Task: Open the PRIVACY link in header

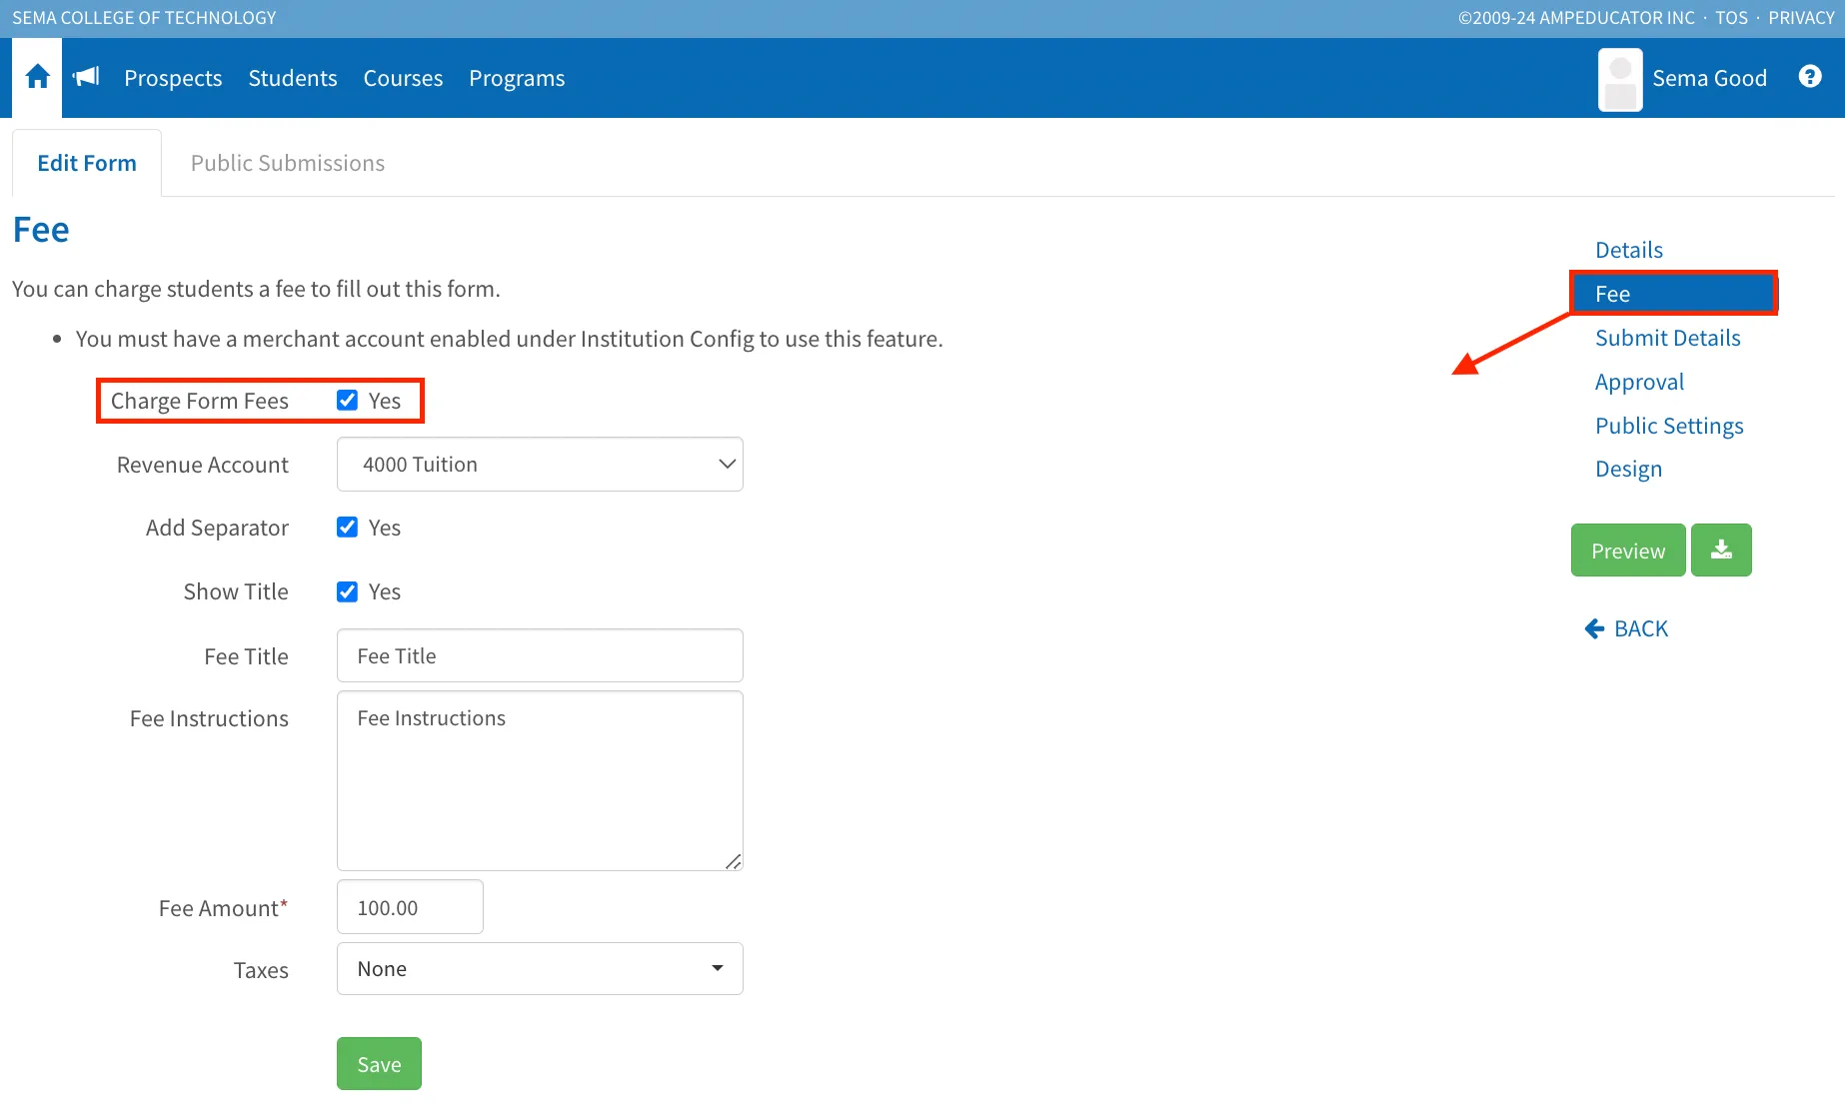Action: [x=1801, y=18]
